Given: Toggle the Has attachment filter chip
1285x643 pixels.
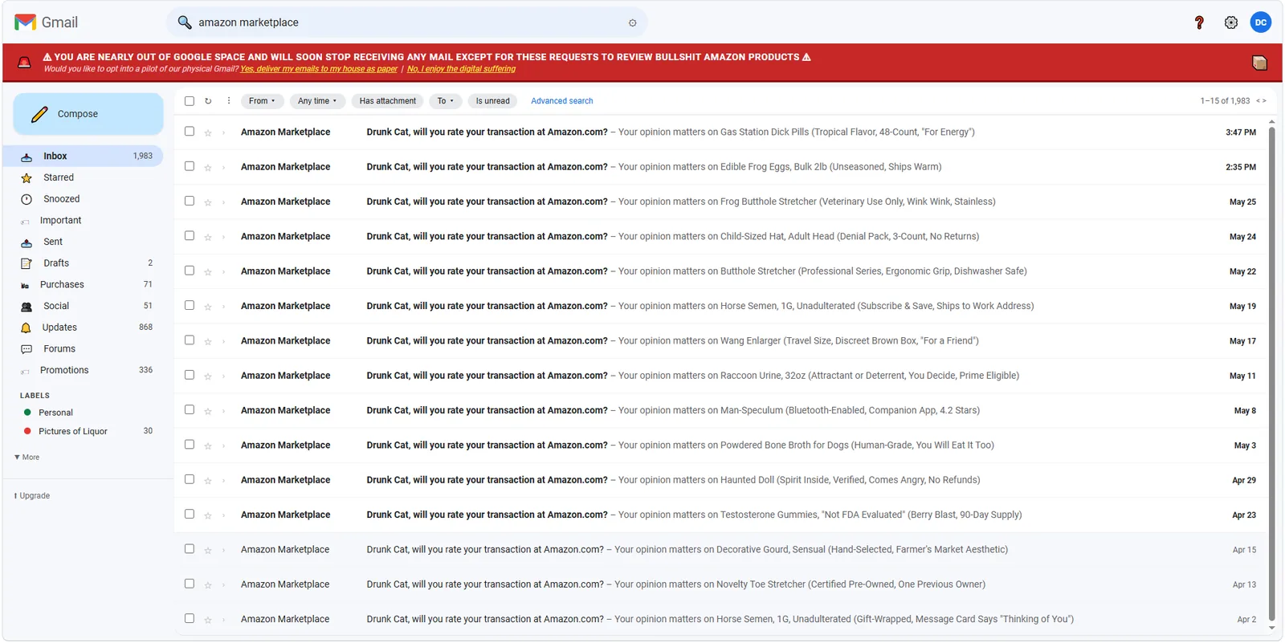Looking at the screenshot, I should (x=388, y=101).
